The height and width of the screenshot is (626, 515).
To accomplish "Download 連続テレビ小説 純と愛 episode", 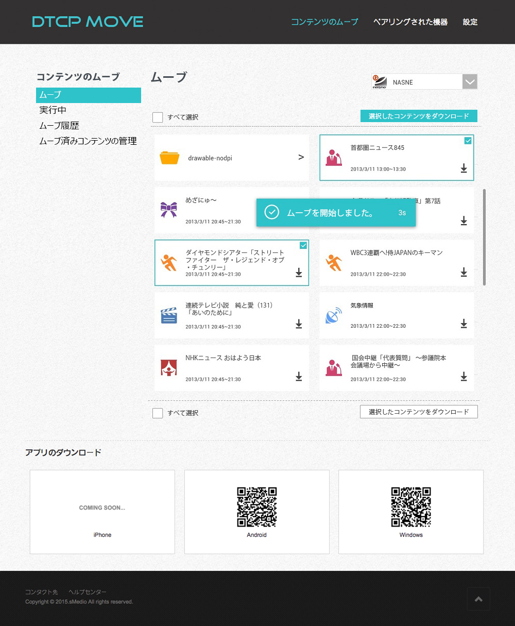I will (x=299, y=324).
